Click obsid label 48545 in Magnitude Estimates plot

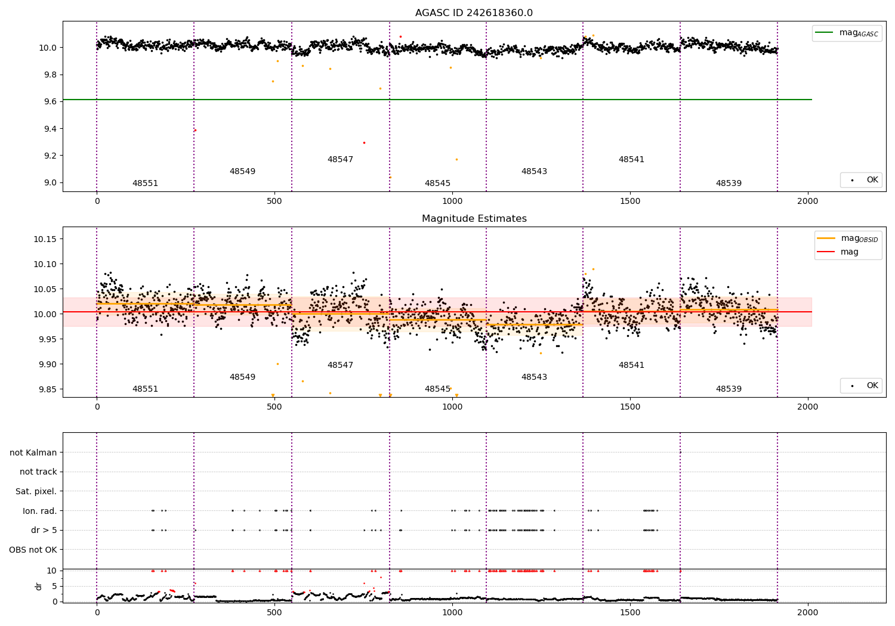coord(437,389)
